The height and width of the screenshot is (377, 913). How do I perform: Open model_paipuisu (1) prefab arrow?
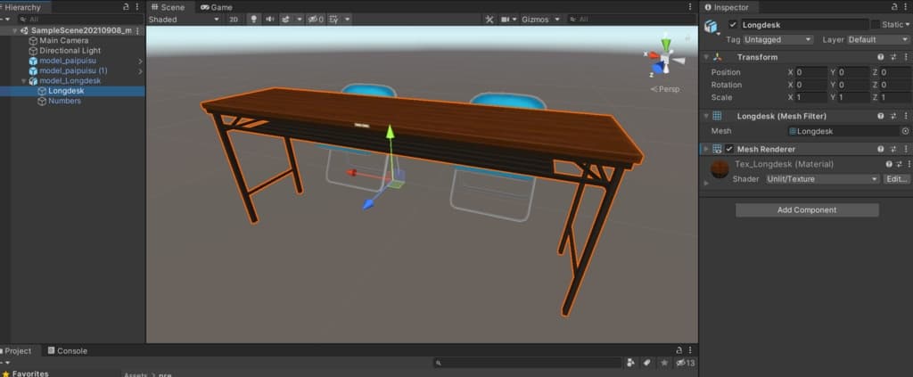[140, 71]
